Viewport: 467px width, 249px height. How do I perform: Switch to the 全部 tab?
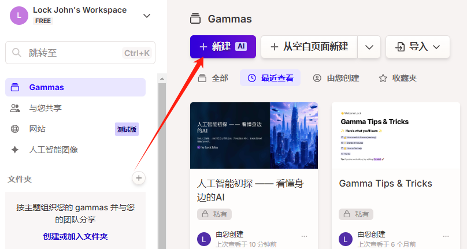213,78
